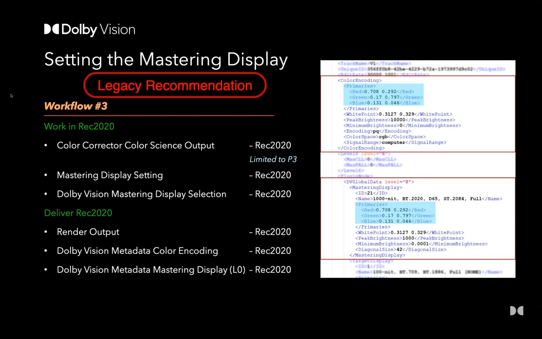Click the PeakBrightness 1000 line in MasteringDisplay

(409, 238)
